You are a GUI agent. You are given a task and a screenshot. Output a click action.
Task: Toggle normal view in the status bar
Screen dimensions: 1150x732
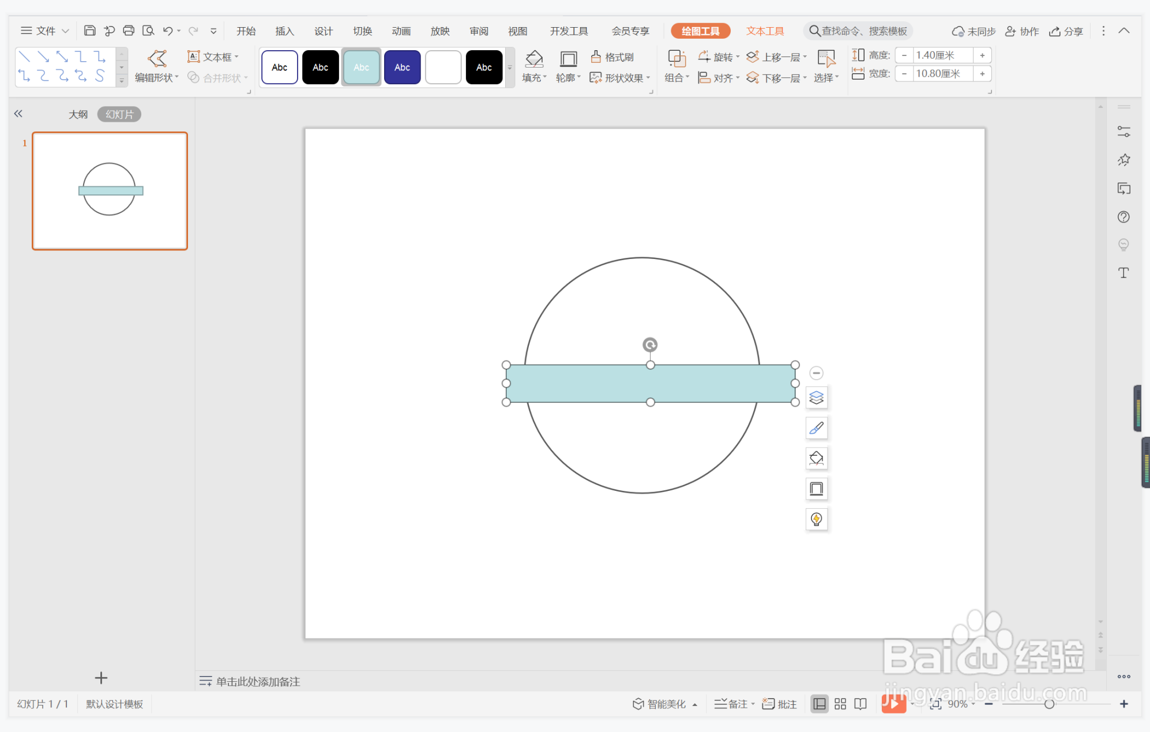click(819, 704)
